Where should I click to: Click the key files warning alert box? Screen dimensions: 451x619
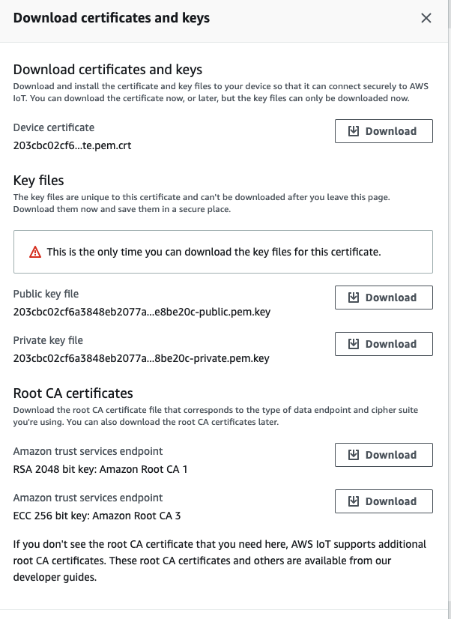[223, 252]
